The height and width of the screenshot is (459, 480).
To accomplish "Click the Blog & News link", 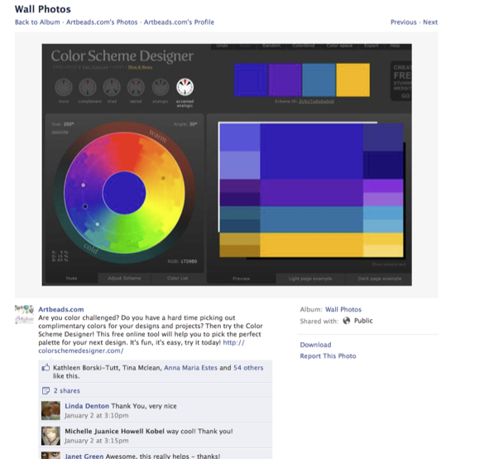I will 140,67.
